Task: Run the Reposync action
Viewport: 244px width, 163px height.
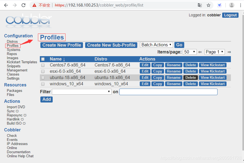Action: tap(17, 115)
